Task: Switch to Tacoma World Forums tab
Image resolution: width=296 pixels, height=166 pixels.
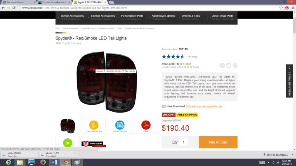Action: [54, 3]
